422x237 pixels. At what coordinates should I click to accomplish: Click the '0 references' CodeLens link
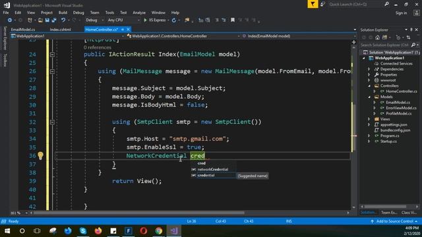point(97,47)
